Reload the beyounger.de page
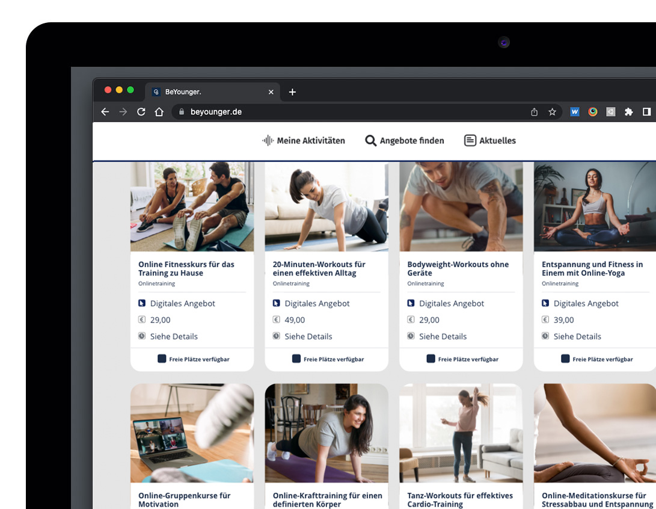Viewport: 656px width, 509px height. pos(141,112)
